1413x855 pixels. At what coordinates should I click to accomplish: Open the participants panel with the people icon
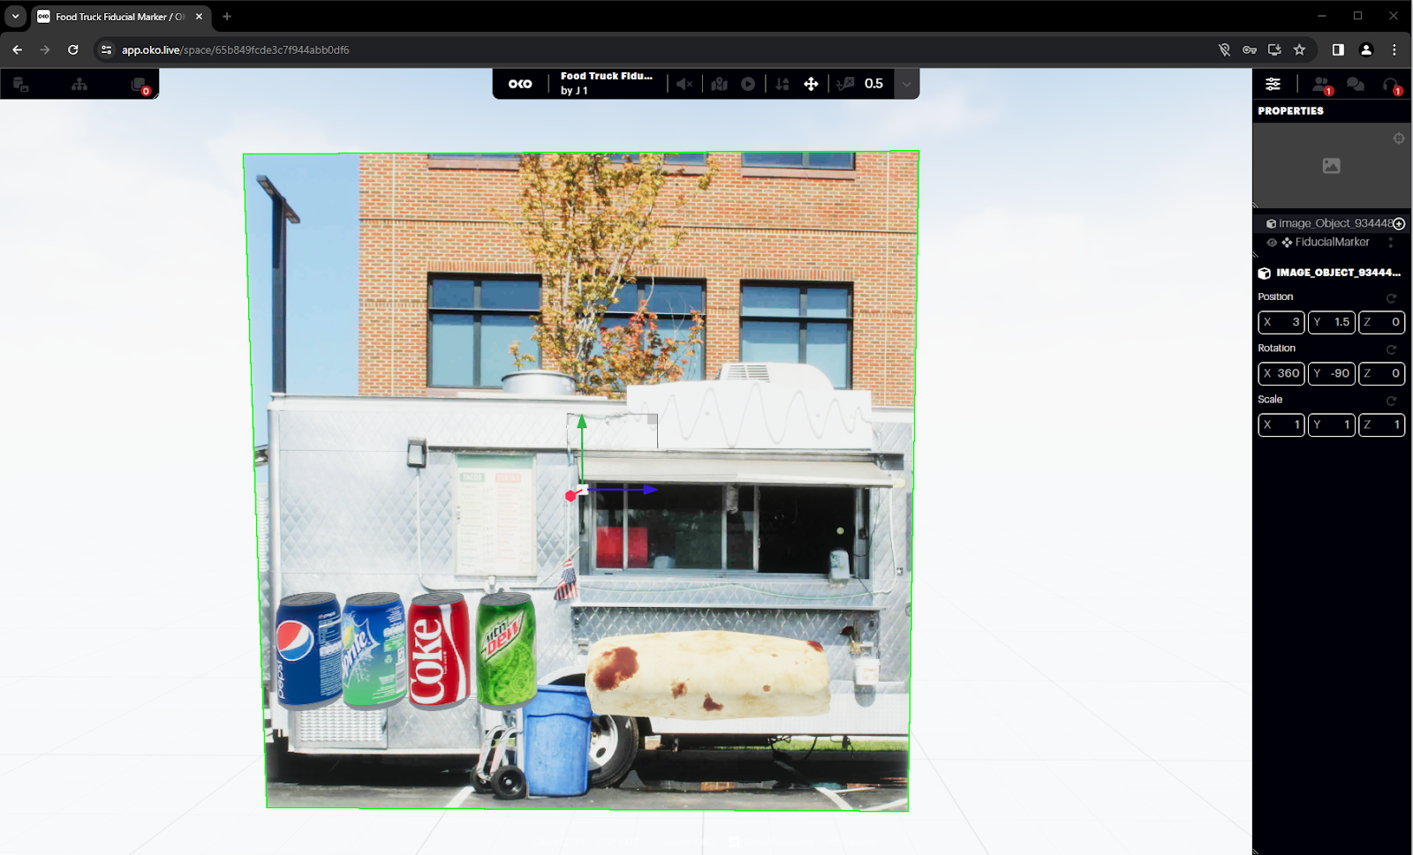pyautogui.click(x=1322, y=84)
